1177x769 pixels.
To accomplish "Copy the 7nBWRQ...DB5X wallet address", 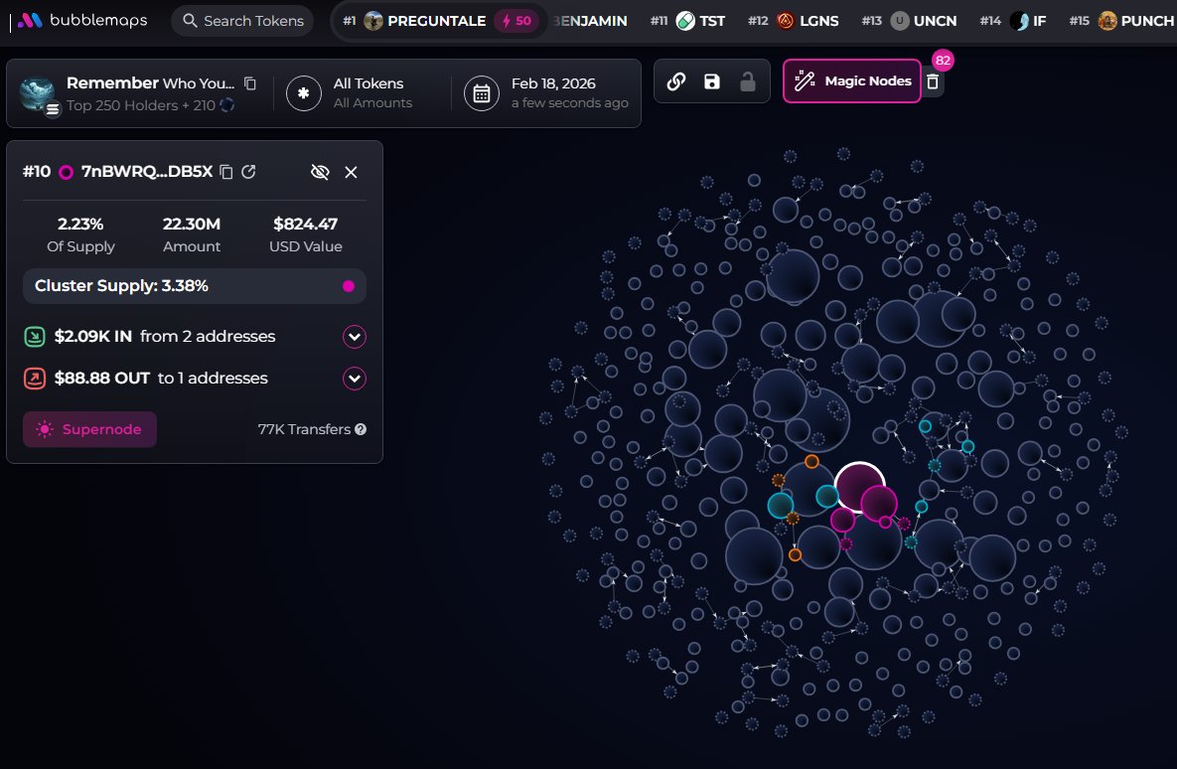I will tap(225, 172).
